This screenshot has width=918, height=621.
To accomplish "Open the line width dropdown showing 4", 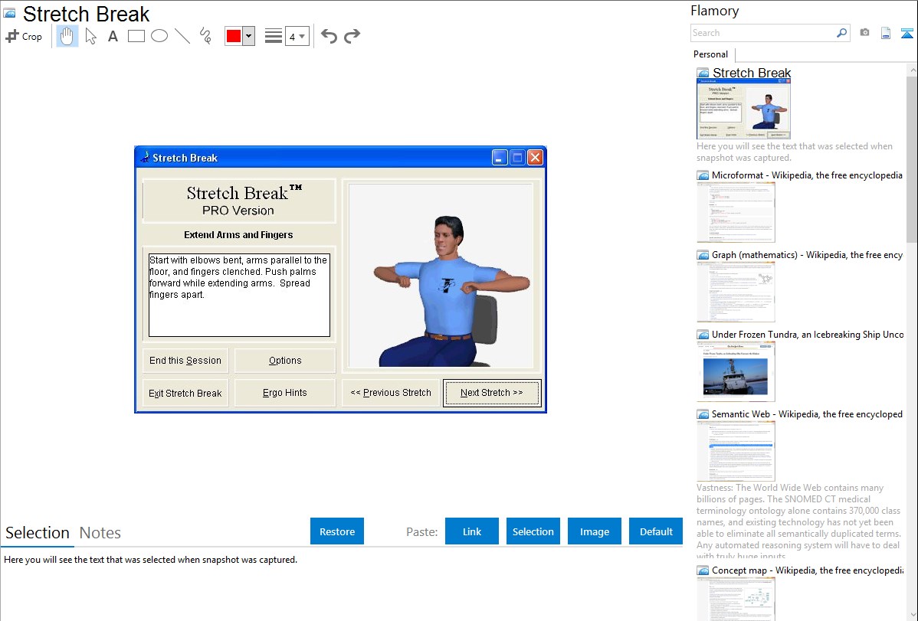I will (x=297, y=36).
